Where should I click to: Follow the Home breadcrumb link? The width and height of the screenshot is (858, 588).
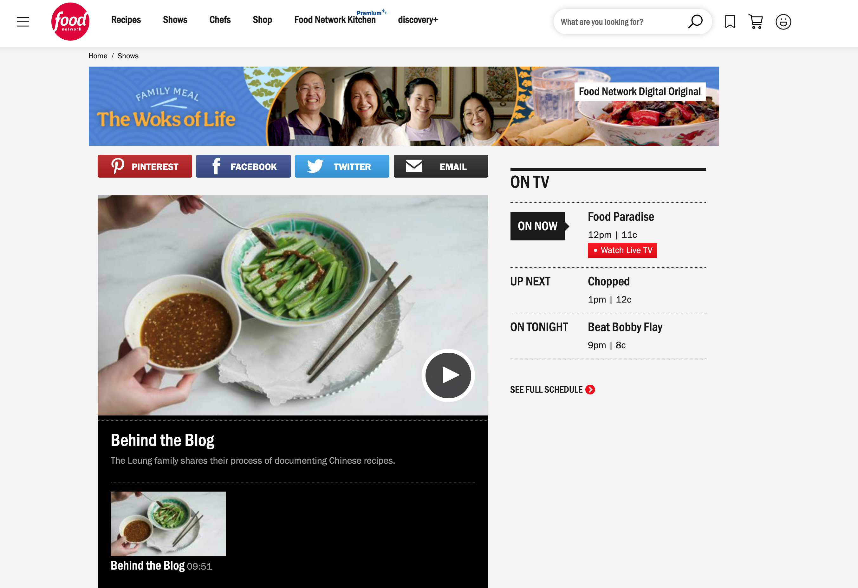pyautogui.click(x=97, y=56)
